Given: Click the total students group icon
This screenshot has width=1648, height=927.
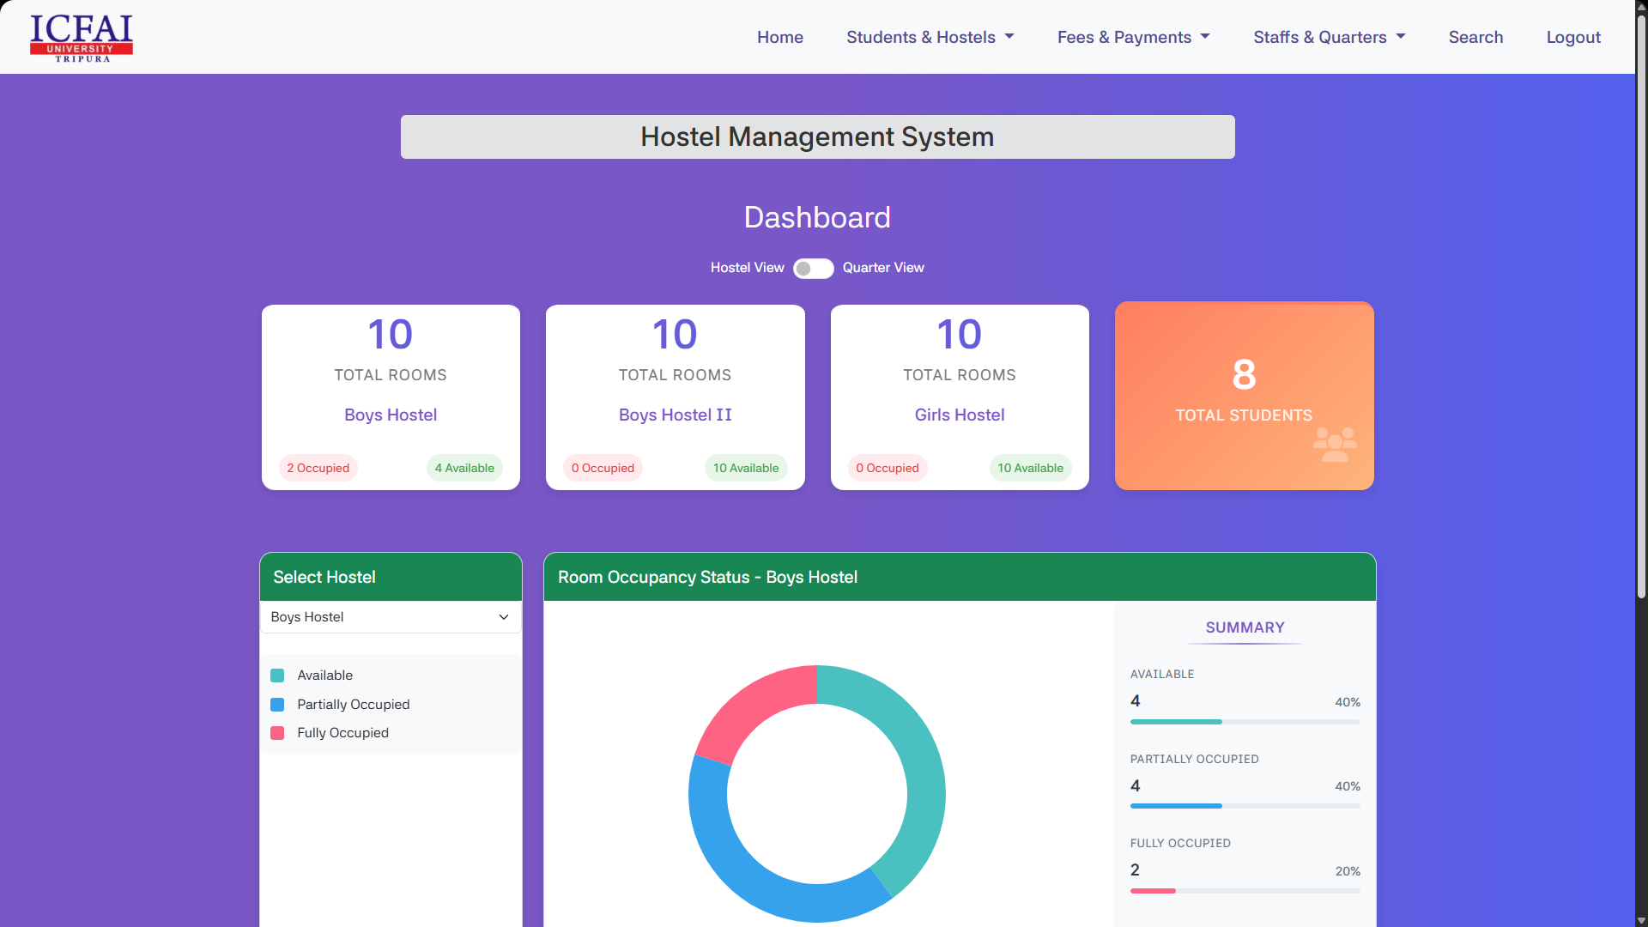Looking at the screenshot, I should 1334,445.
